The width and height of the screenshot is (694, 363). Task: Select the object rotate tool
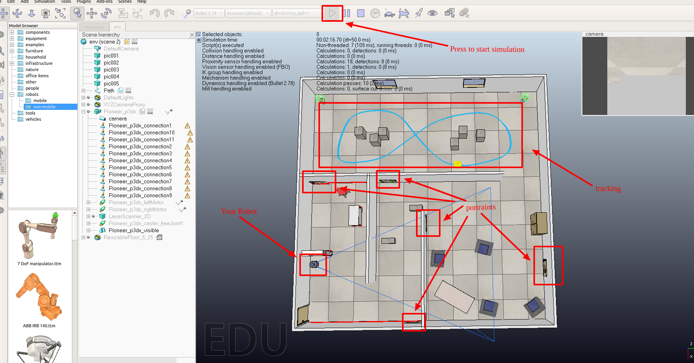[106, 13]
